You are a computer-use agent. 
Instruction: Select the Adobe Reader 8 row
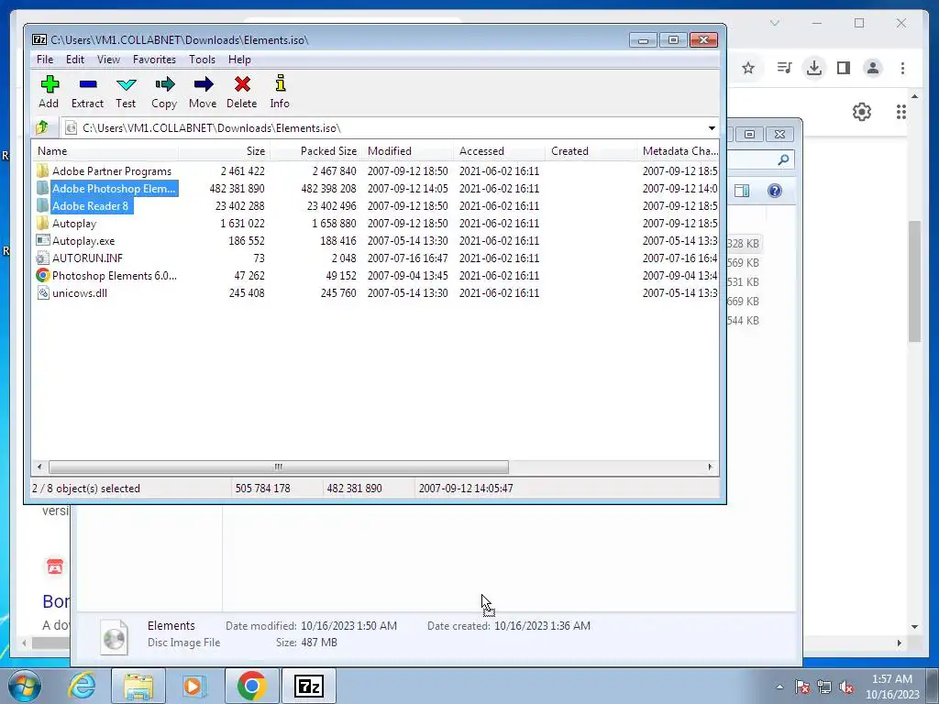tap(375, 206)
